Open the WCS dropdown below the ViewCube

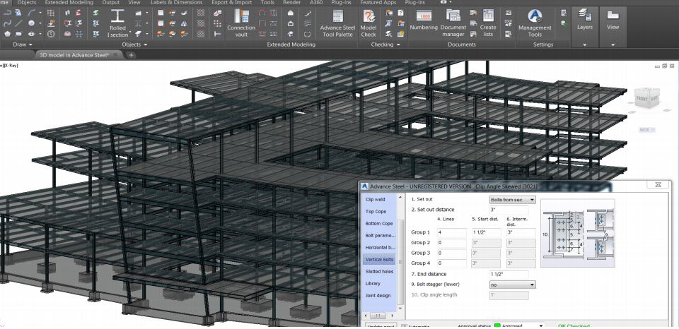(647, 130)
